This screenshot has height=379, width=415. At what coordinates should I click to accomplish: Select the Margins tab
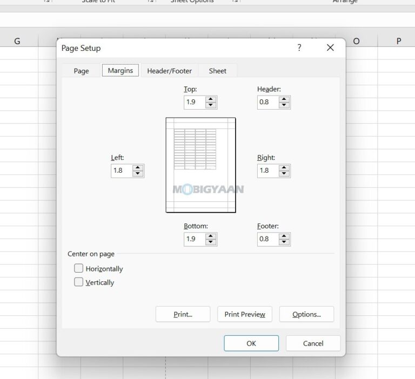point(121,70)
